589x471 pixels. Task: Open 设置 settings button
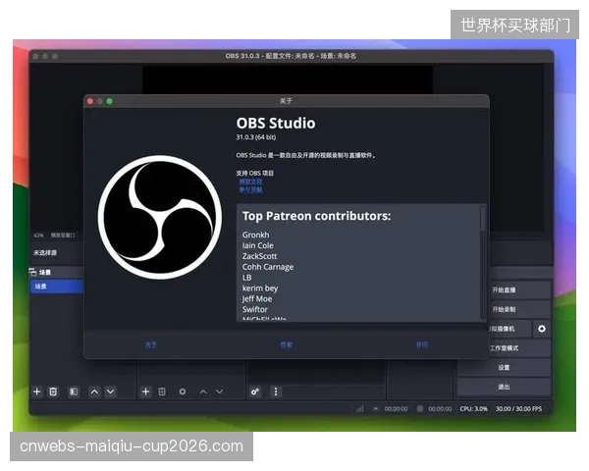pyautogui.click(x=505, y=367)
